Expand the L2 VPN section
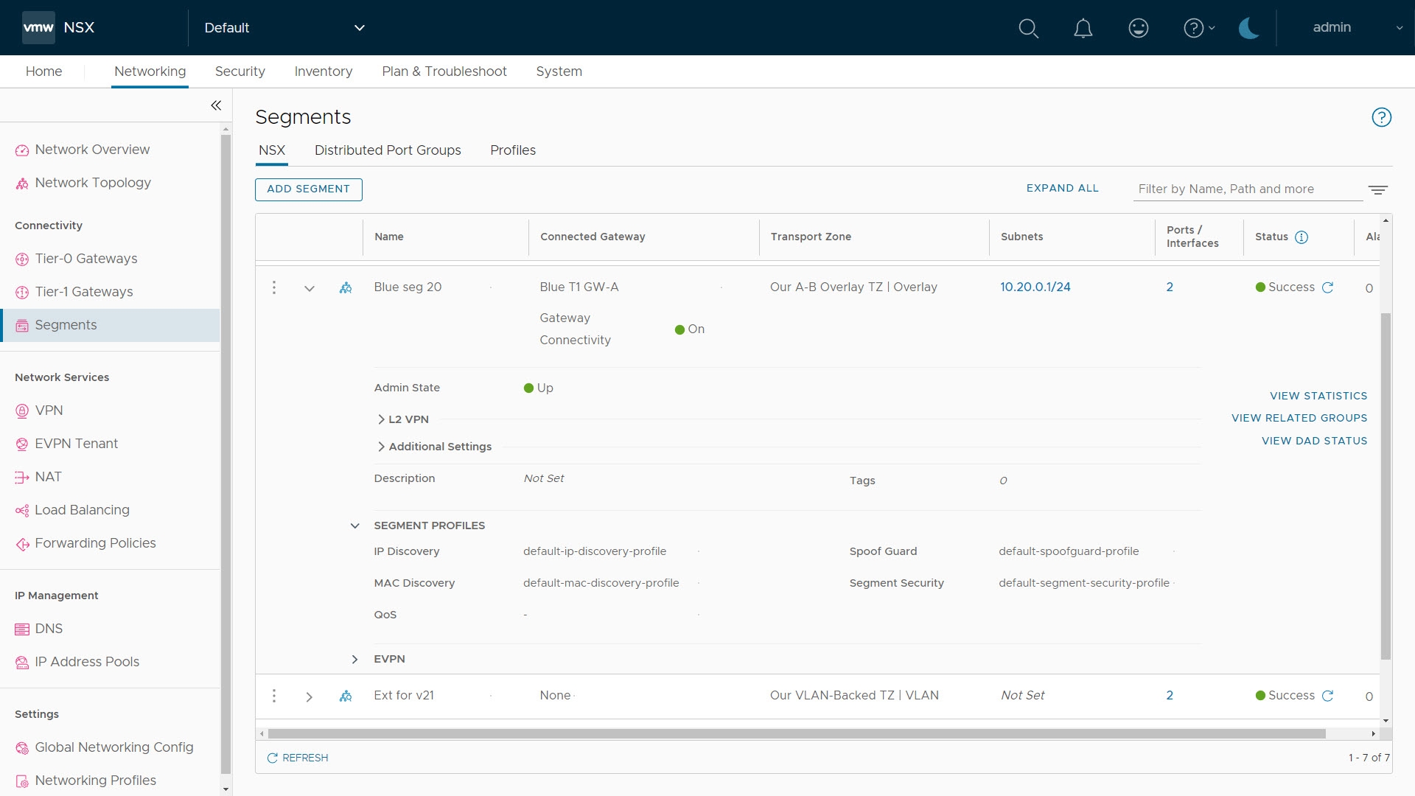This screenshot has width=1415, height=796. [381, 419]
